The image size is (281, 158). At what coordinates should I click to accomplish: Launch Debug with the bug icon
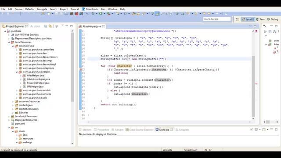[93, 14]
